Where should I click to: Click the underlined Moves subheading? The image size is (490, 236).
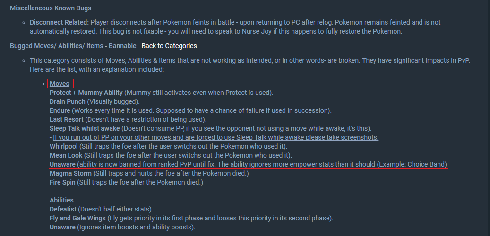60,84
